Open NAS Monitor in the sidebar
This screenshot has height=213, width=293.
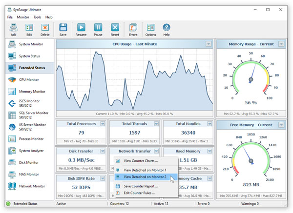(x=29, y=174)
